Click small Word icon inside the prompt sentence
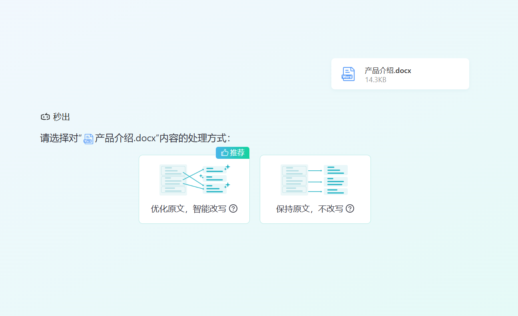Image resolution: width=518 pixels, height=316 pixels. 88,139
